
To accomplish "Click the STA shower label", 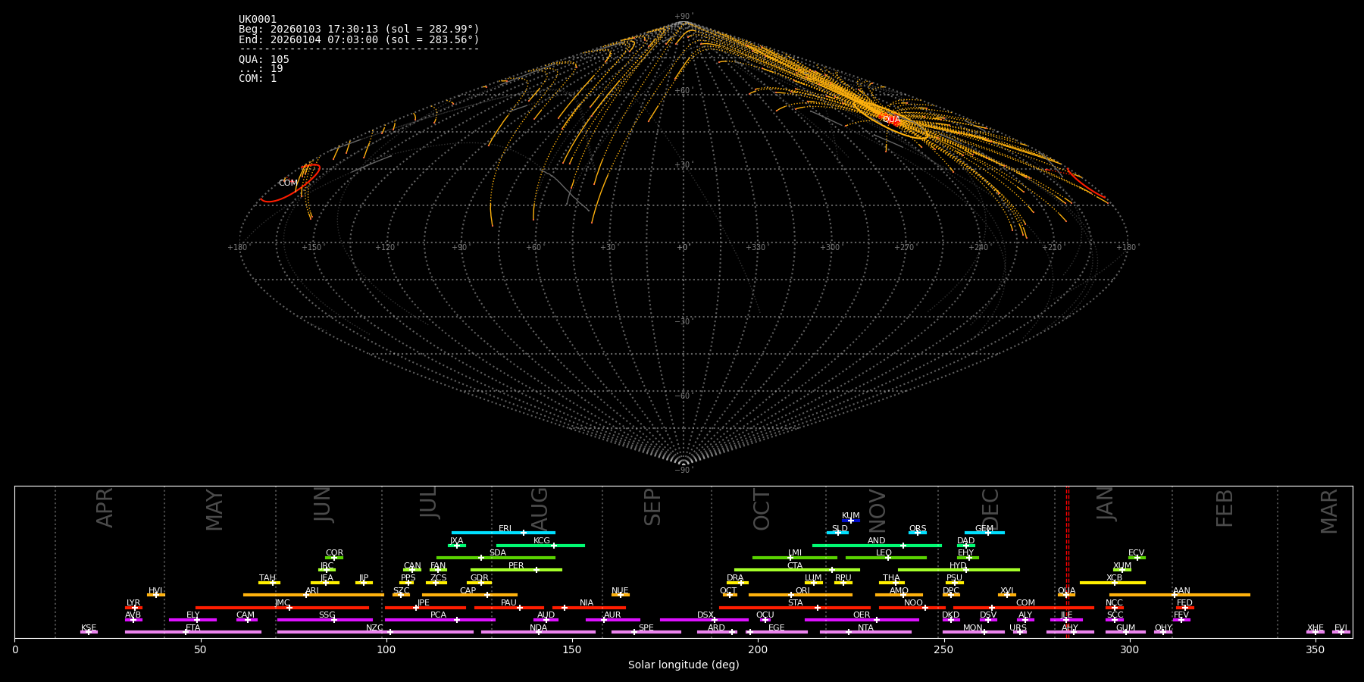I will tap(795, 603).
